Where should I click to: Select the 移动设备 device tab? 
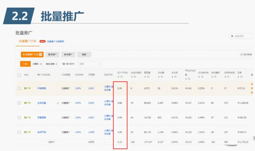click(52, 64)
